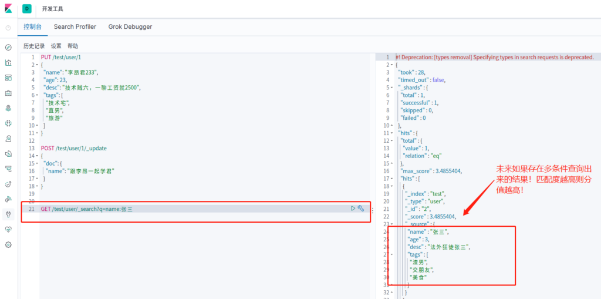
Task: Open Visualize from the bar chart sidebar icon
Action: [x=8, y=62]
